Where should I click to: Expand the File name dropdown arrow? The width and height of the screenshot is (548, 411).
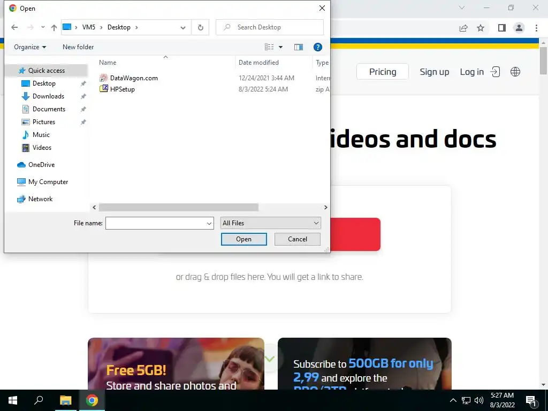[x=209, y=223]
